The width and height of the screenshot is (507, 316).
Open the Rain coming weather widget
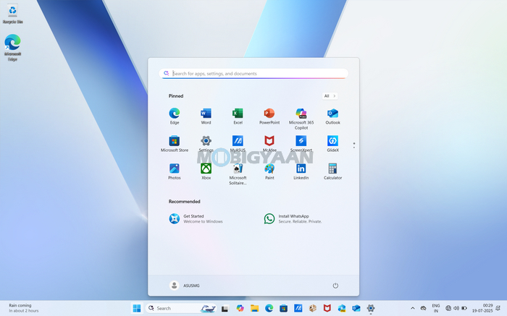(x=24, y=308)
